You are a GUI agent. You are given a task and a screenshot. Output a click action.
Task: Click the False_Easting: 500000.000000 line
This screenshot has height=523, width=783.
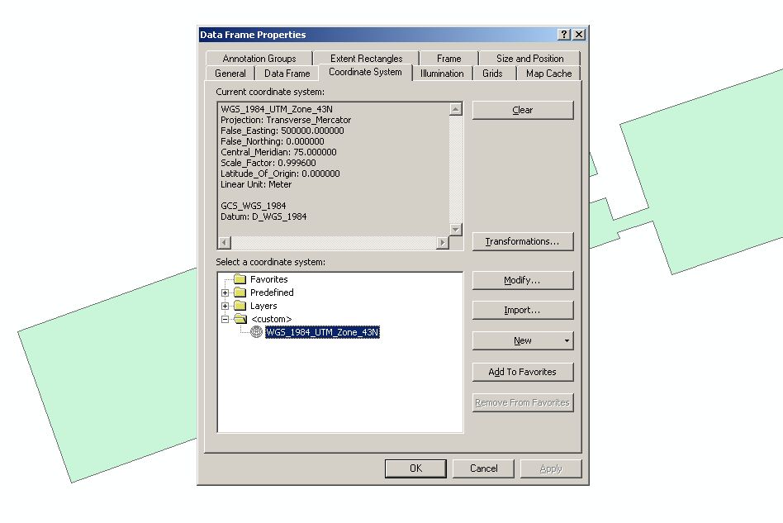click(282, 131)
